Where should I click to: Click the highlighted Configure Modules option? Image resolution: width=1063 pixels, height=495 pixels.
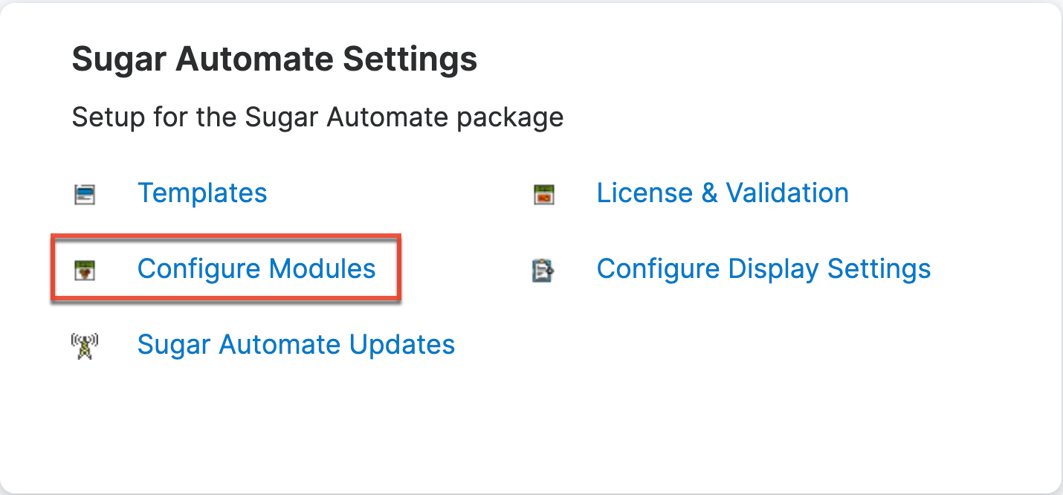pos(256,269)
